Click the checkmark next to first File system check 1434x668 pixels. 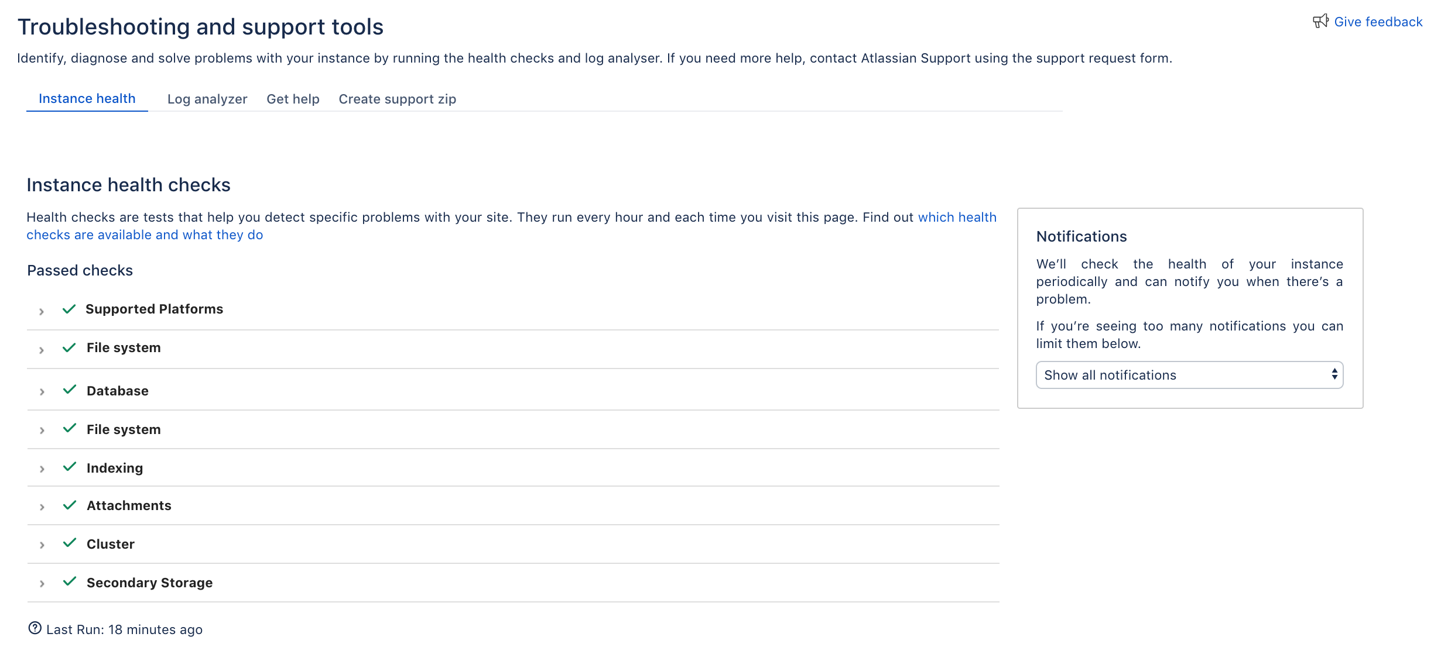coord(69,347)
